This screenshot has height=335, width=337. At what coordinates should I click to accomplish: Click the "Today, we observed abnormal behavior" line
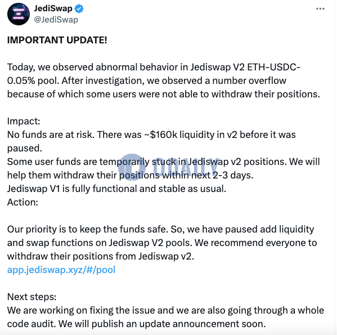154,67
